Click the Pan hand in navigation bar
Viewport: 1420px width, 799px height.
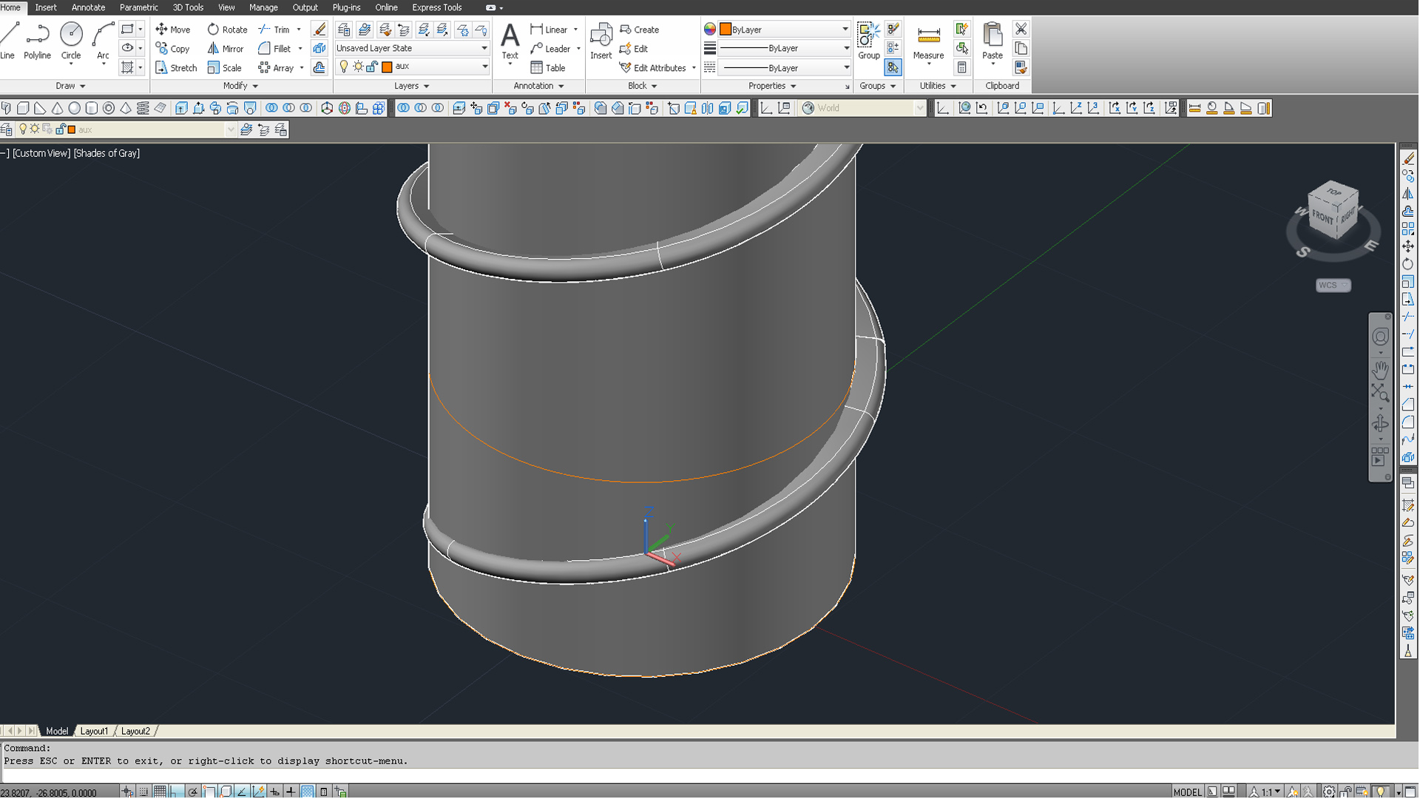pyautogui.click(x=1380, y=370)
